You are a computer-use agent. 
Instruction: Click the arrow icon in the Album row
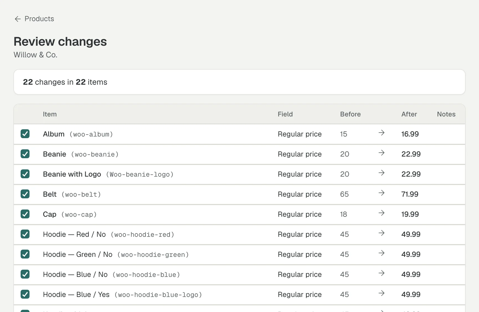(x=382, y=133)
